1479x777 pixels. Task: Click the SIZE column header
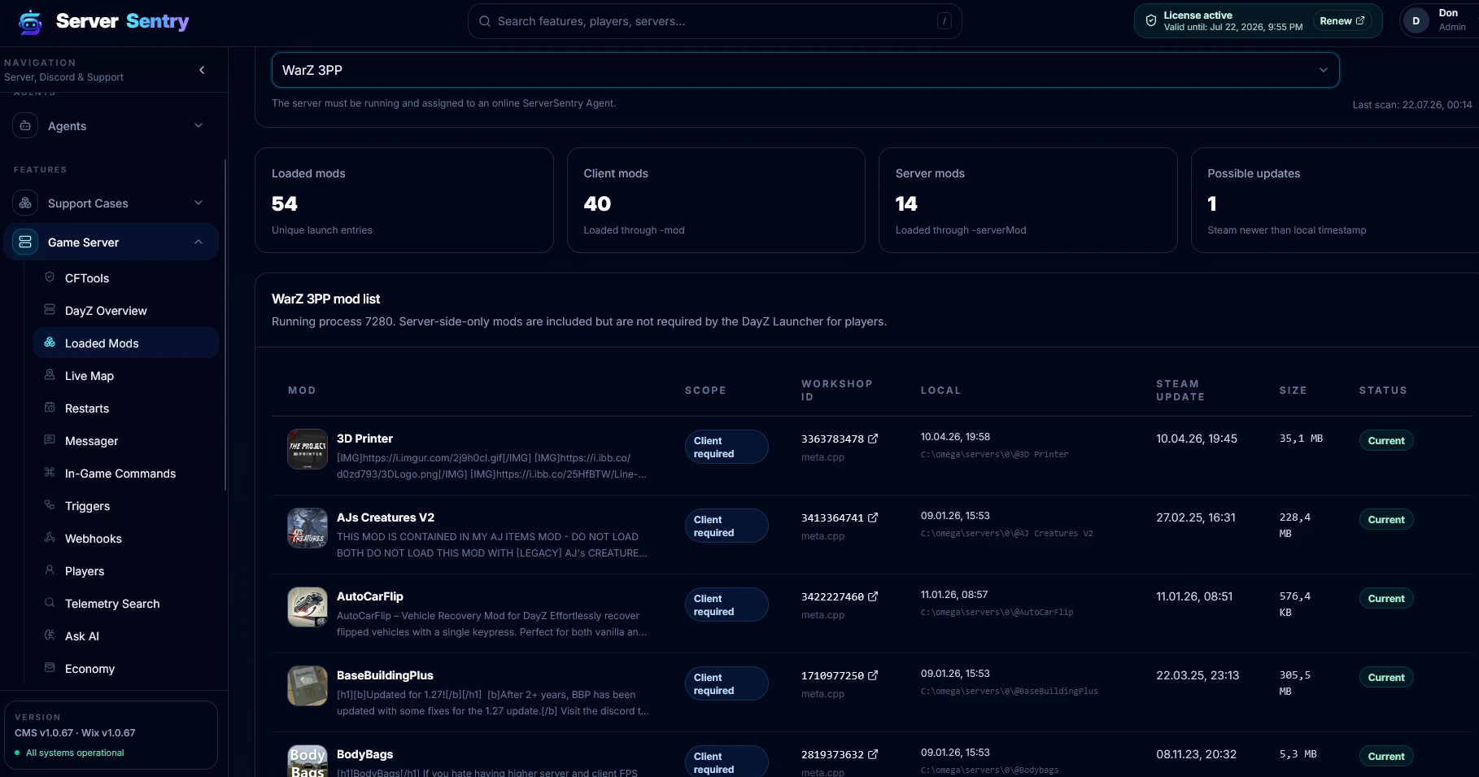1293,391
